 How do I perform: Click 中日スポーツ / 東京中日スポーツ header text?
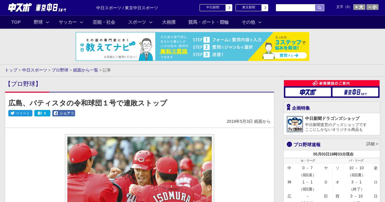pyautogui.click(x=127, y=8)
